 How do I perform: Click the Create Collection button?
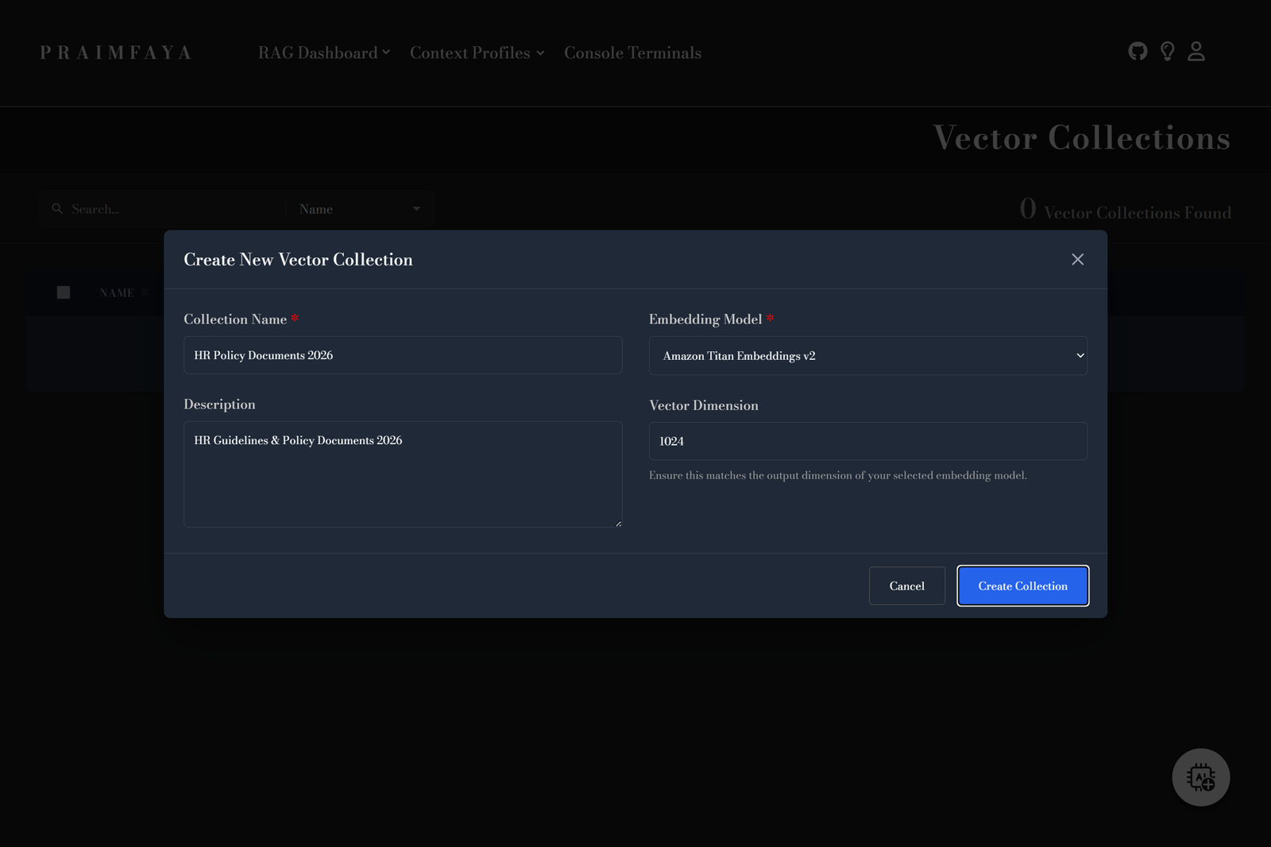pos(1022,586)
